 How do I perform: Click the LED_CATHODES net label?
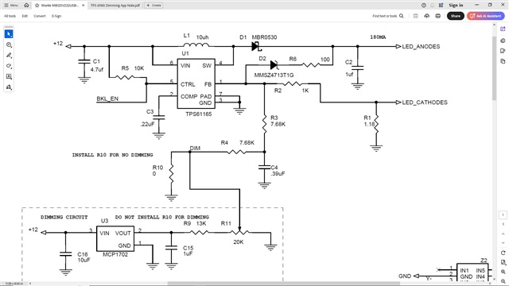(425, 102)
